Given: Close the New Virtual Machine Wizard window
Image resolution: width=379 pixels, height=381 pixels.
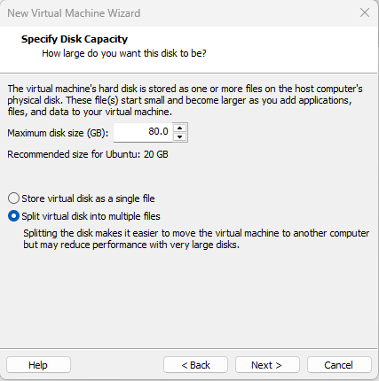Looking at the screenshot, I should 365,12.
